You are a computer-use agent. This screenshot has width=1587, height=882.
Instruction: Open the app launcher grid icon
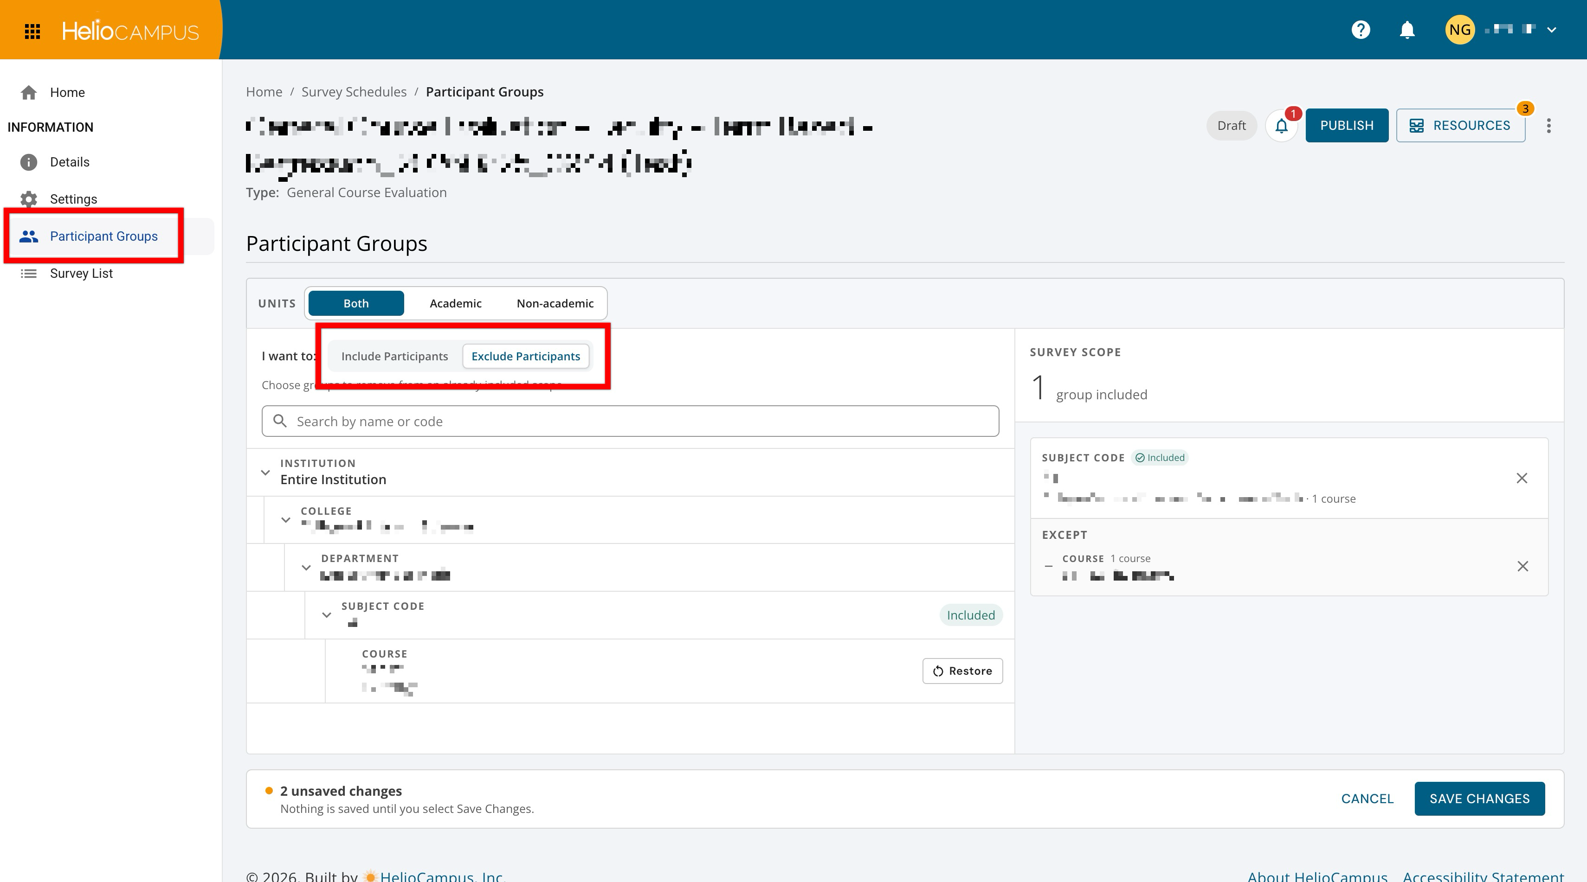[32, 31]
